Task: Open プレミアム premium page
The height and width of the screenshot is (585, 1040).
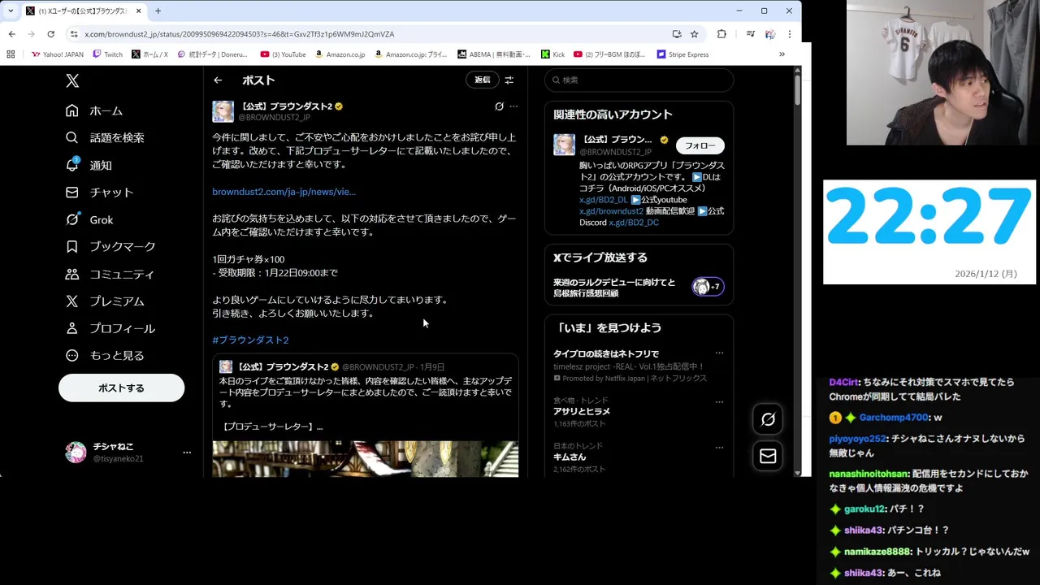Action: [105, 301]
